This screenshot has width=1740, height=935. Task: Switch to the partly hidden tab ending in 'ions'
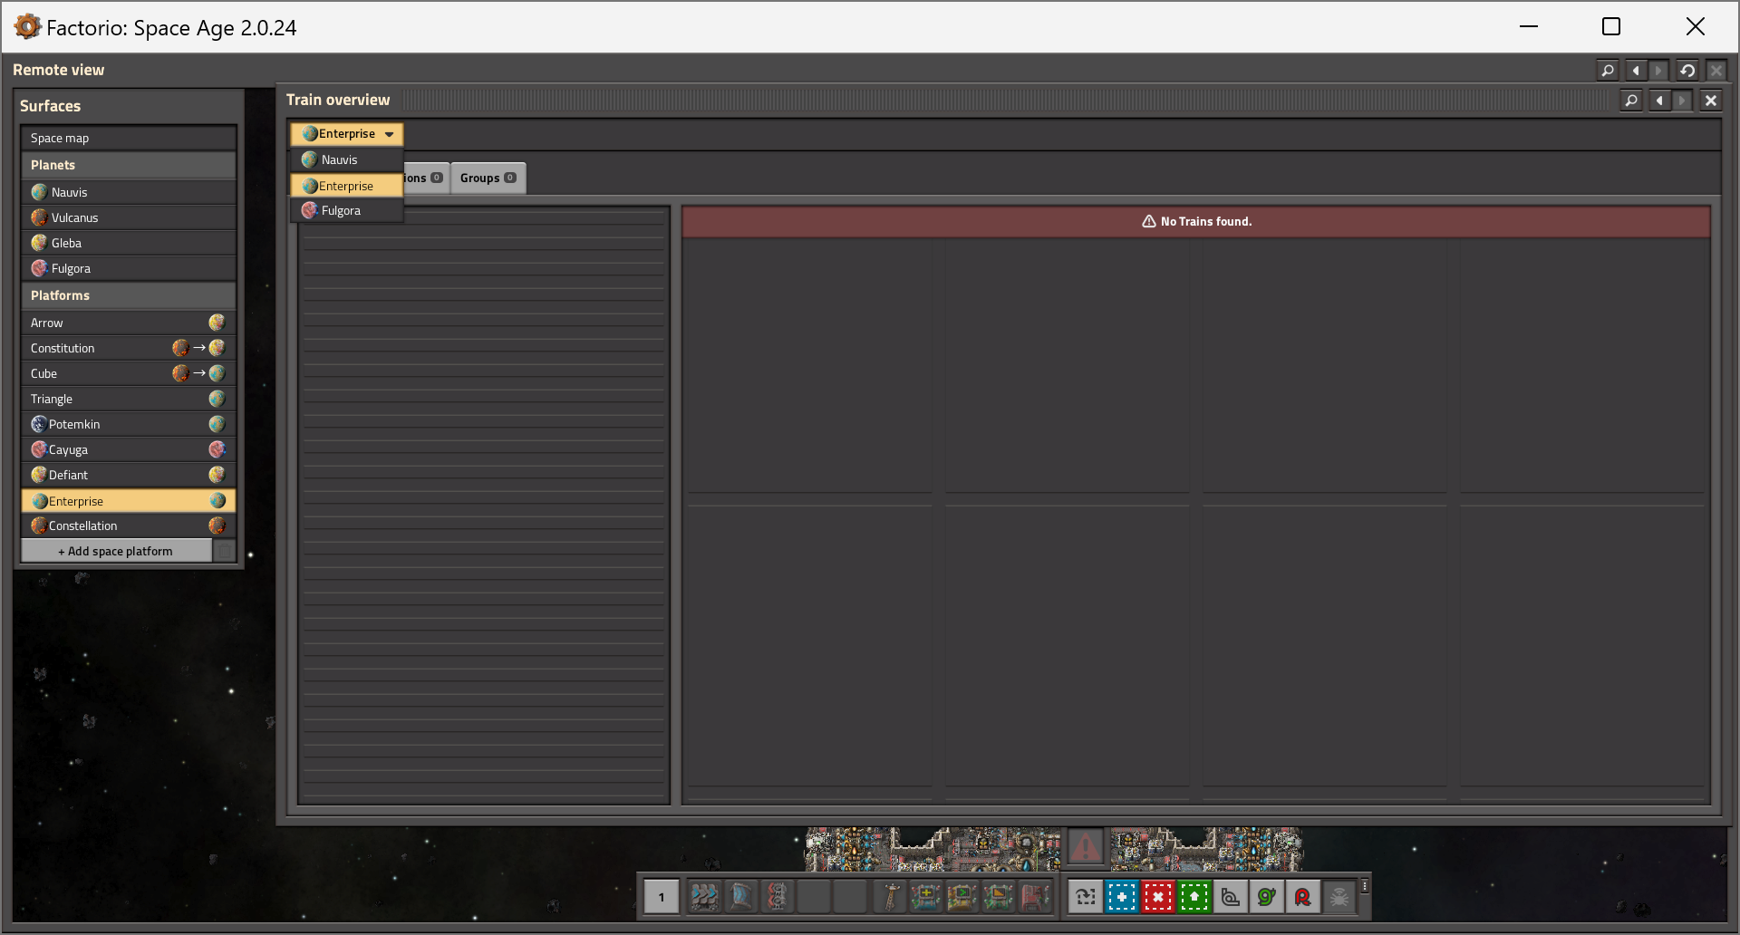pyautogui.click(x=426, y=178)
